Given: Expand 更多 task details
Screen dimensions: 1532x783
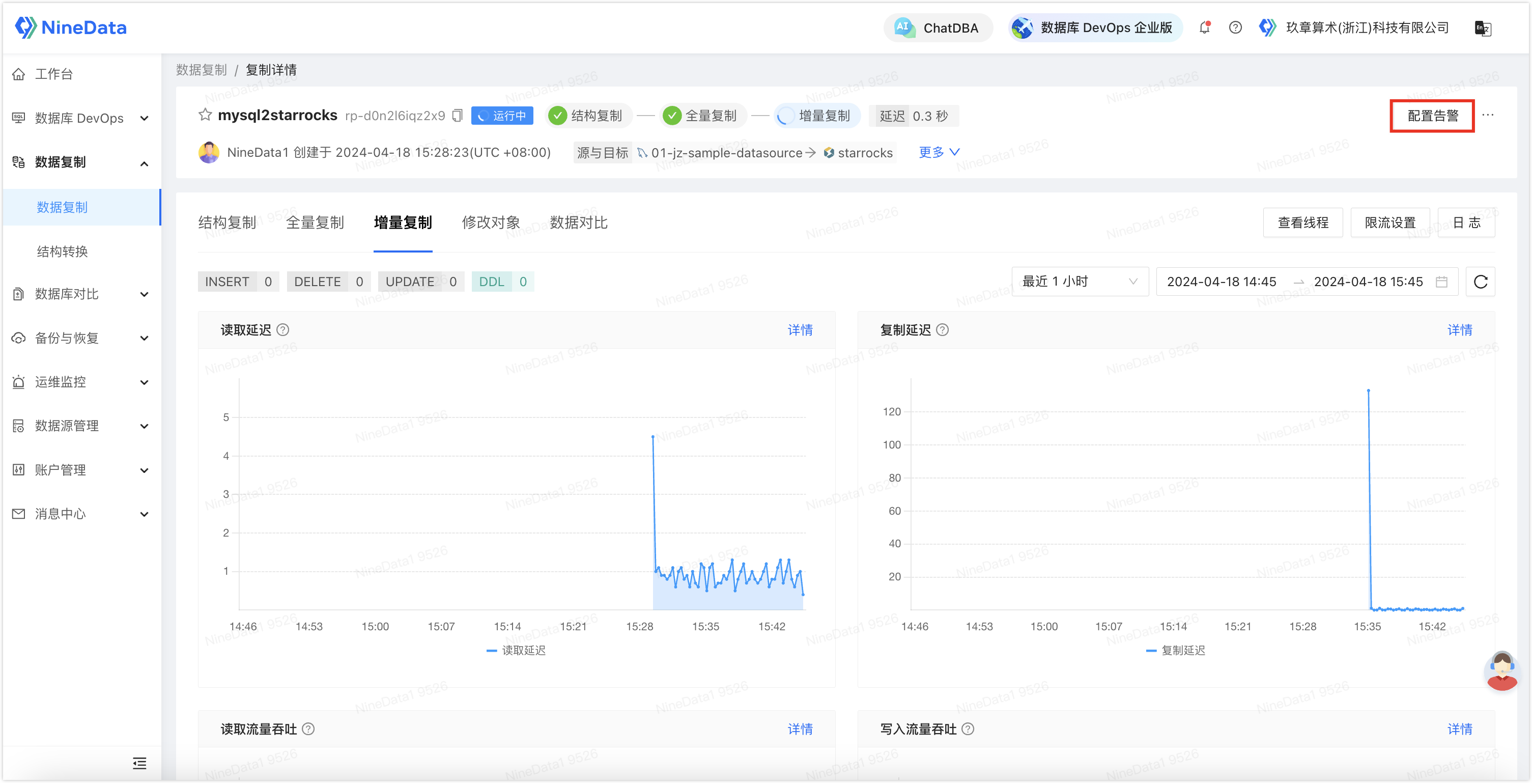Looking at the screenshot, I should point(939,152).
